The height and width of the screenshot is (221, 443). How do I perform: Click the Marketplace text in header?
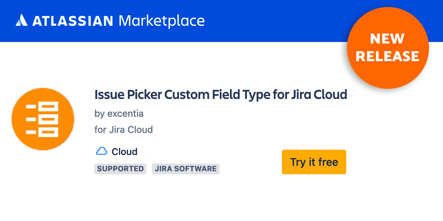[x=161, y=21]
